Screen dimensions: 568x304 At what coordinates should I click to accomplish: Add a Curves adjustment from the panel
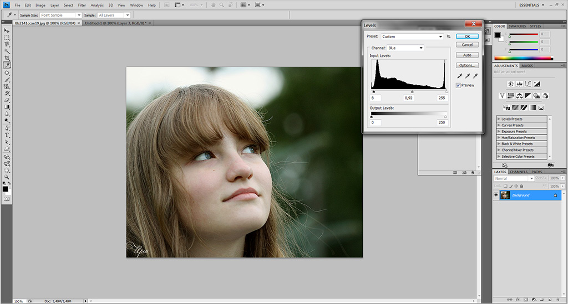click(x=529, y=84)
